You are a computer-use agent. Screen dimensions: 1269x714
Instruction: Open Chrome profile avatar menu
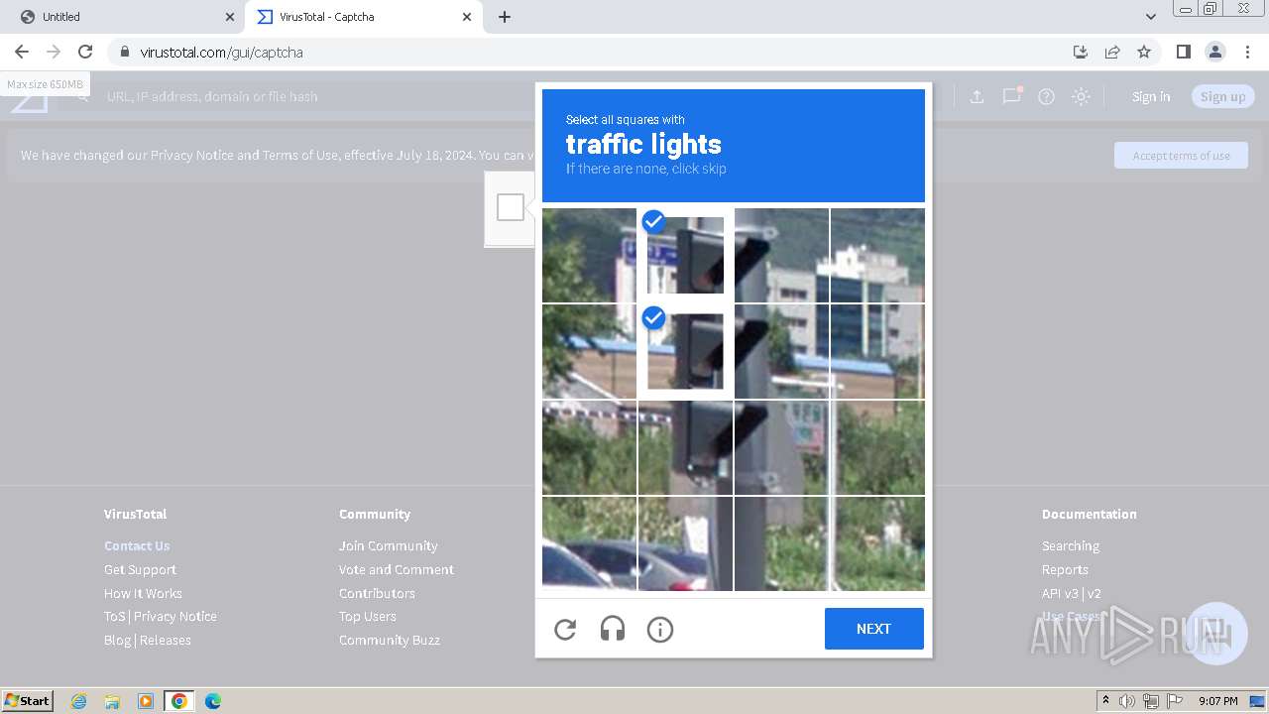tap(1214, 52)
